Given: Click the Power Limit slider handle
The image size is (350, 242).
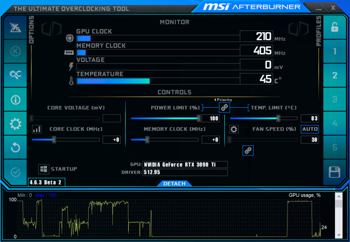Looking at the screenshot, I should [198, 118].
